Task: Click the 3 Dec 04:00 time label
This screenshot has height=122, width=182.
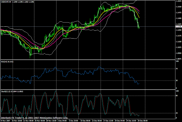Action: (62, 121)
